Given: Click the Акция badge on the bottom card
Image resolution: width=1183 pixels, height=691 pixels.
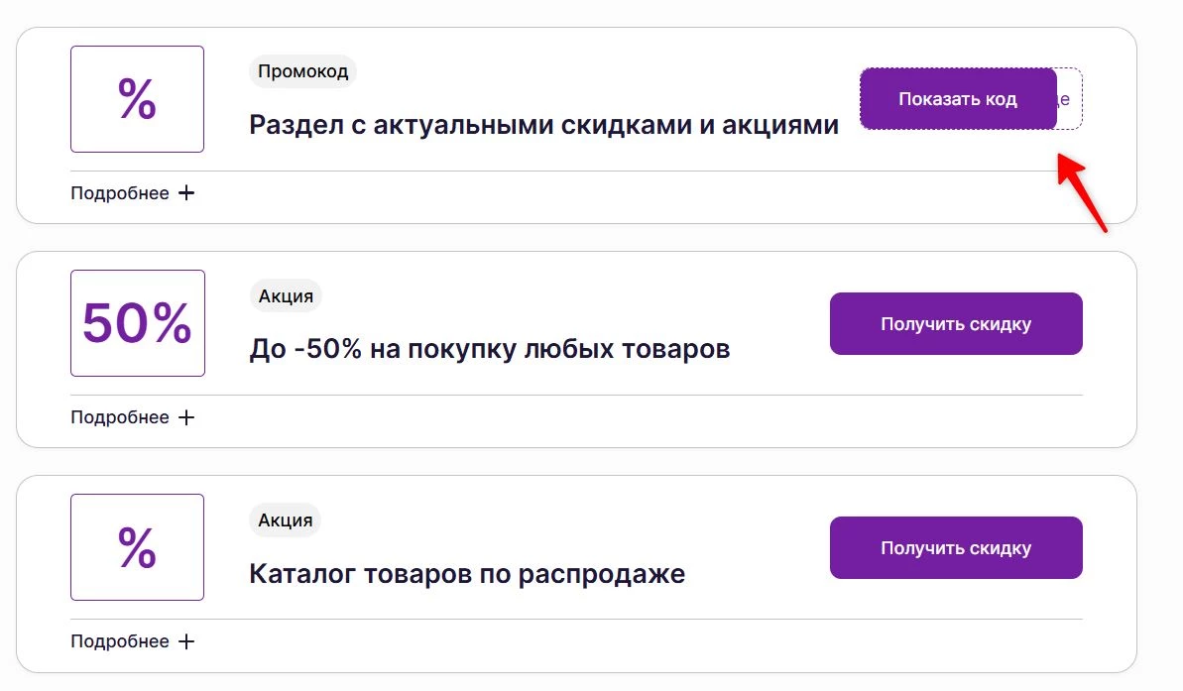Looking at the screenshot, I should point(285,518).
